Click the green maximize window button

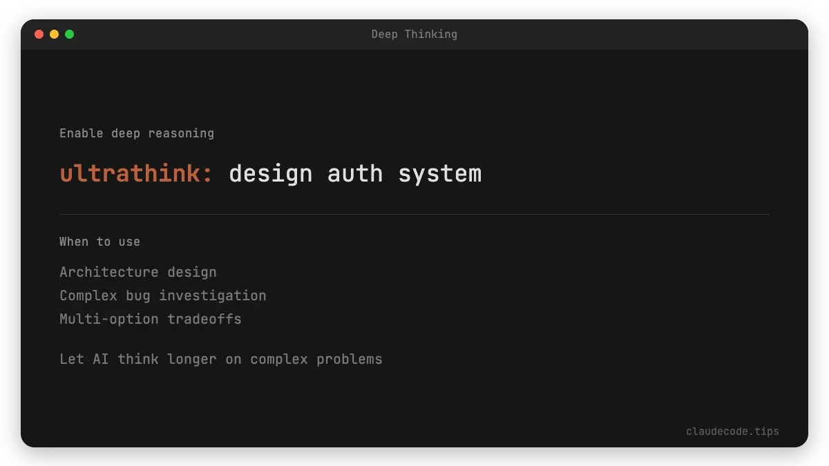69,35
